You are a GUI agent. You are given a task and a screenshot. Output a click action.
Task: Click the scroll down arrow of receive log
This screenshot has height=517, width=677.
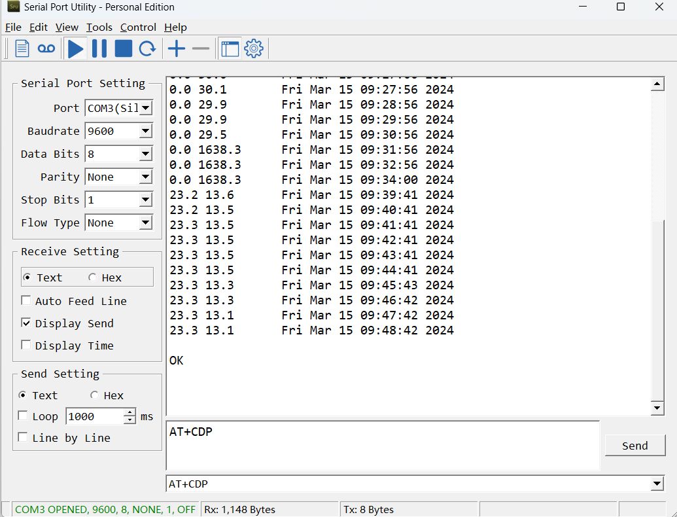point(657,408)
